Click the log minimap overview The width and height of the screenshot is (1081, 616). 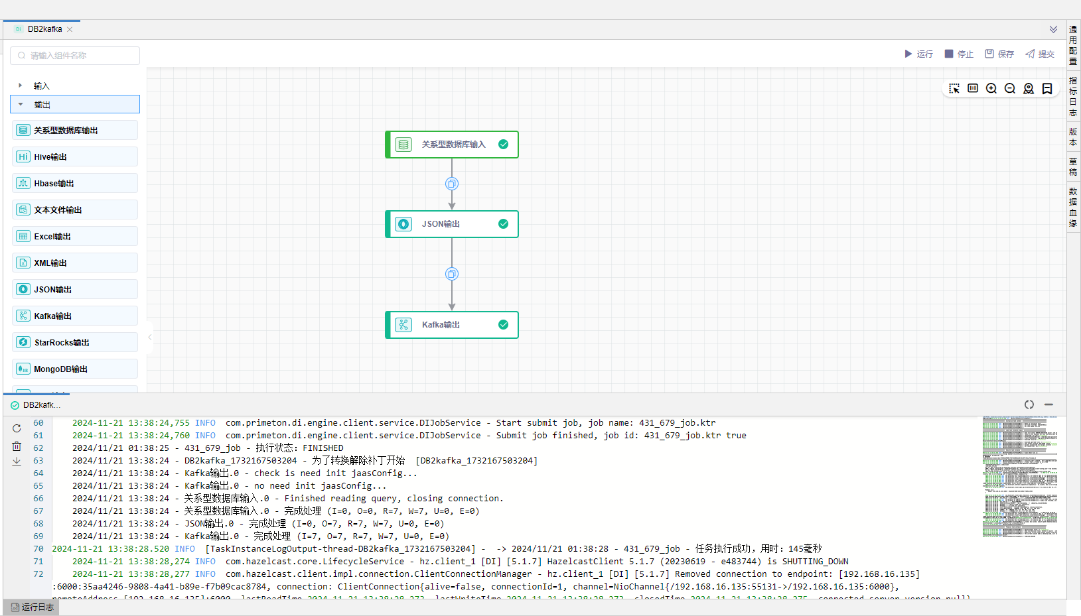pos(1021,476)
